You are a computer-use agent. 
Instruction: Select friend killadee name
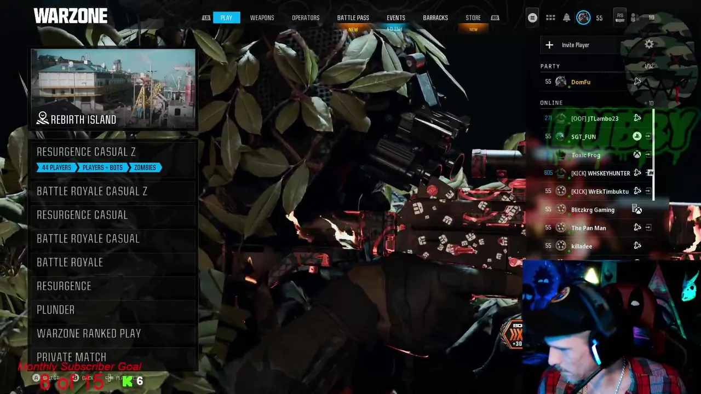pyautogui.click(x=582, y=246)
